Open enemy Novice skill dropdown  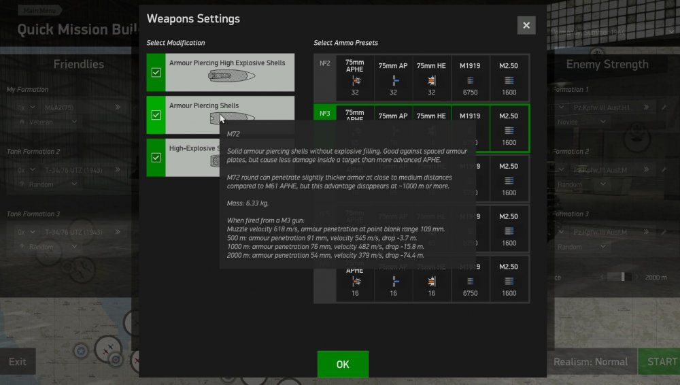(x=581, y=122)
